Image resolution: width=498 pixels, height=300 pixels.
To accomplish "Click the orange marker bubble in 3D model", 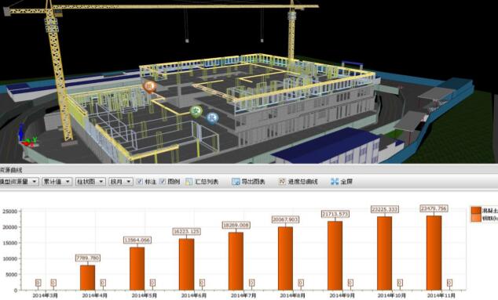I will coord(149,86).
